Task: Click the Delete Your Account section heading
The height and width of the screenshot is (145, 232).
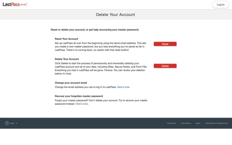Action: coord(67,59)
